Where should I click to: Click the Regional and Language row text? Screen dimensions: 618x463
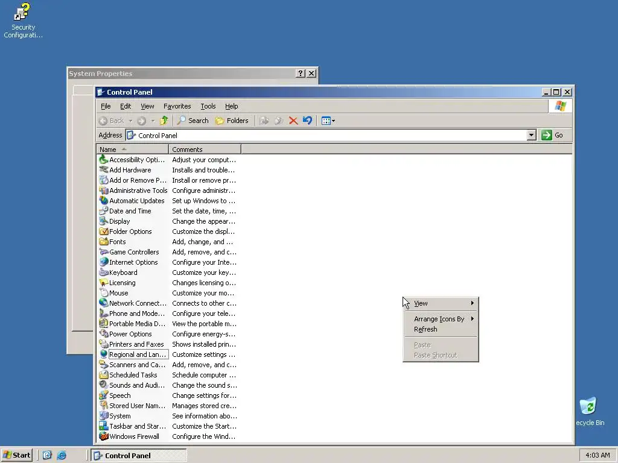coord(138,354)
